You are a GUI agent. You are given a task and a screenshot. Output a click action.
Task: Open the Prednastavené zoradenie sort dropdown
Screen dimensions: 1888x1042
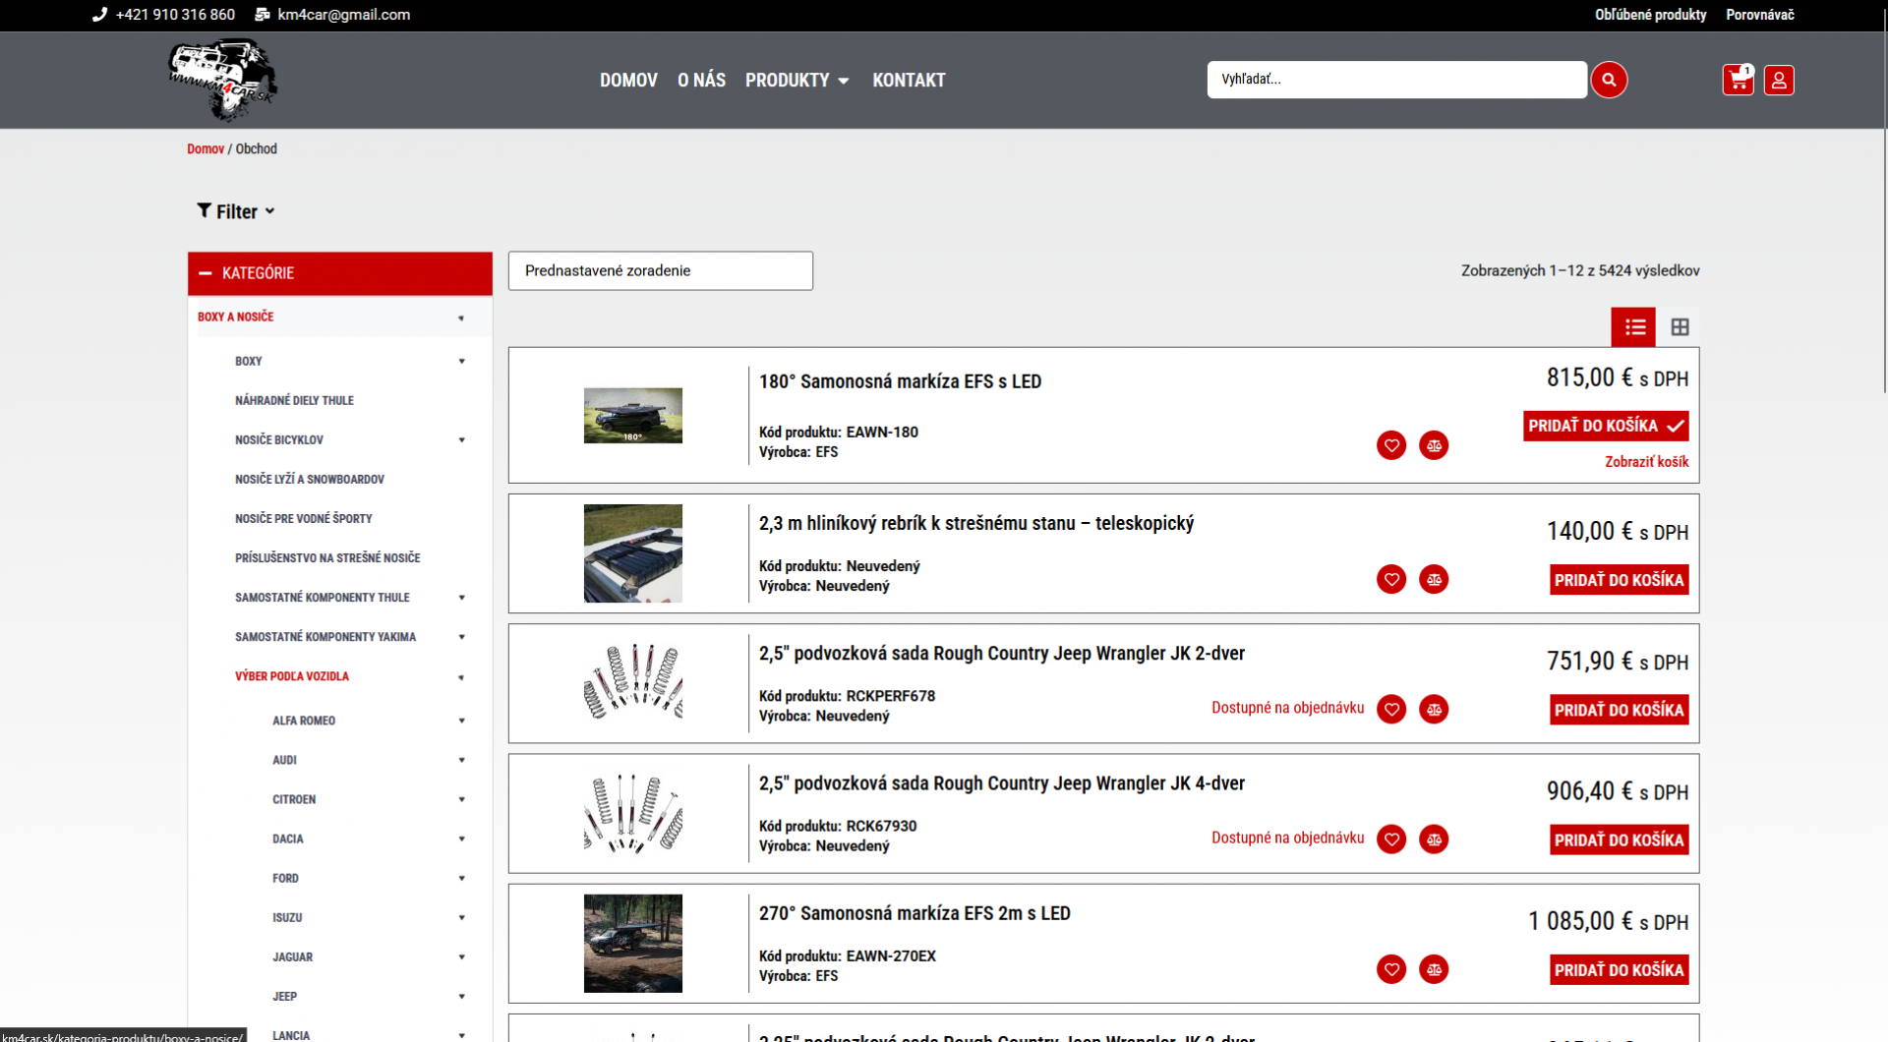pos(661,270)
